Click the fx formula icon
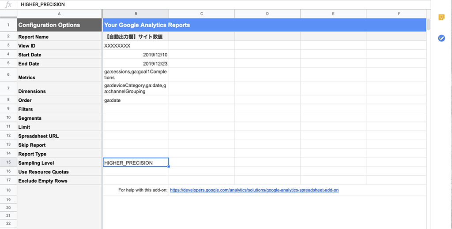The width and height of the screenshot is (452, 229). tap(8, 4)
